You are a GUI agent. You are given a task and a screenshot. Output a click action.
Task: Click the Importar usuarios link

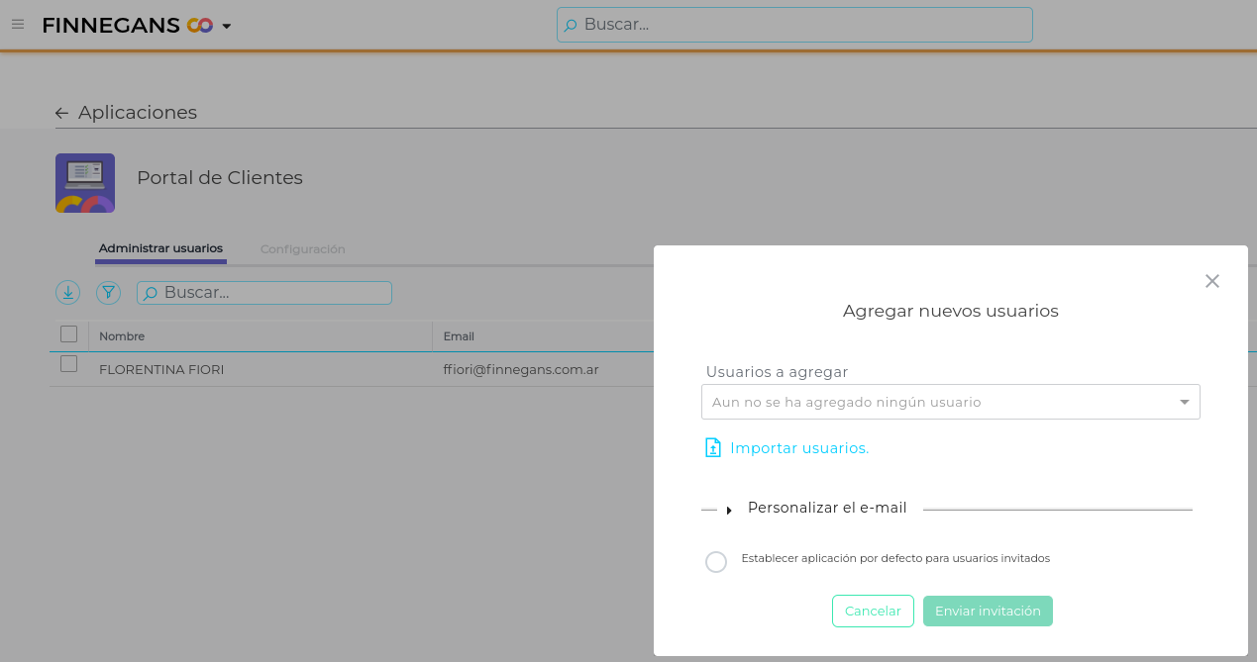click(799, 448)
